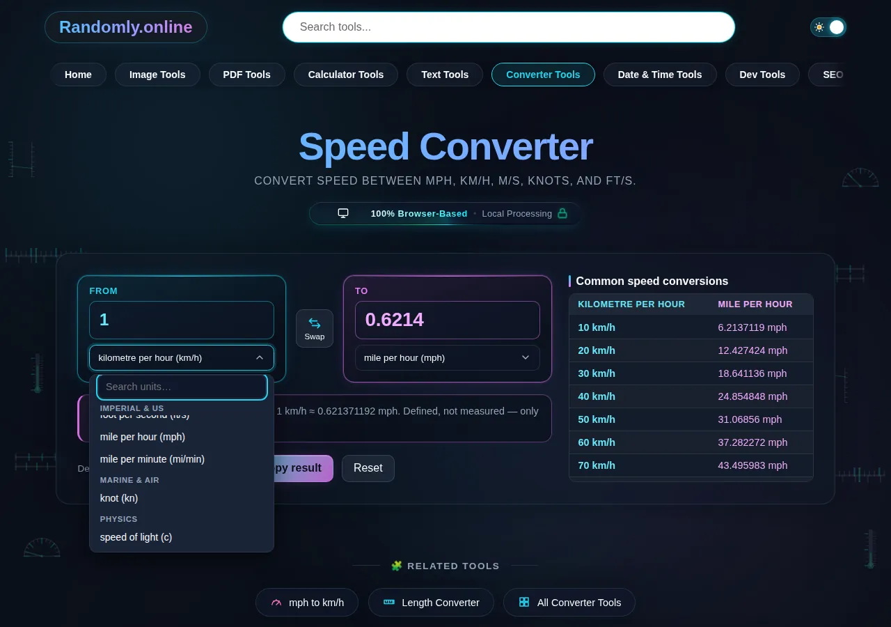The image size is (891, 627).
Task: Click the ruler icon on Length Converter
Action: point(389,602)
